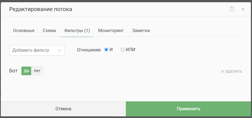This screenshot has height=118, width=252.
Task: Click the Применить button
Action: [188, 109]
